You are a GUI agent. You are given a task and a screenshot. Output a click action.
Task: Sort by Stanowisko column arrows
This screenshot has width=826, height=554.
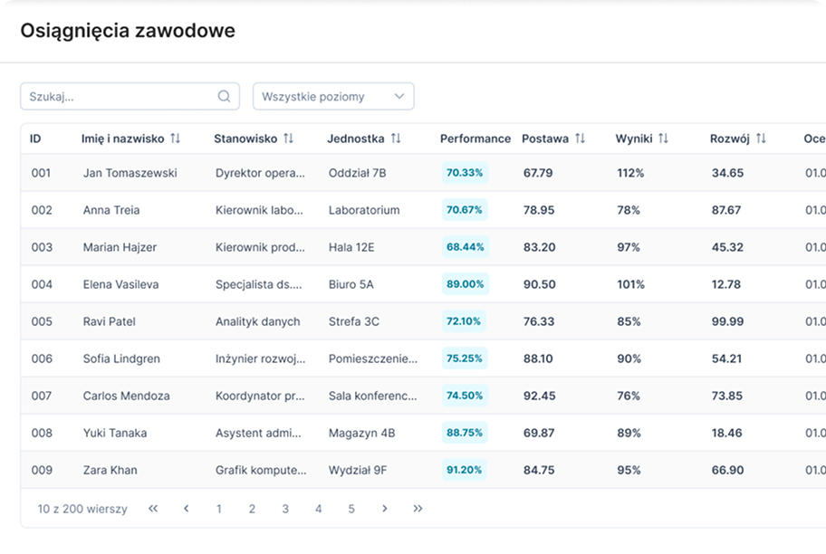pyautogui.click(x=288, y=138)
